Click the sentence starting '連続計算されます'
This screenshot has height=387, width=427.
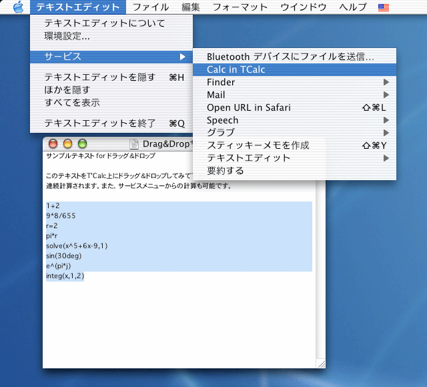139,186
